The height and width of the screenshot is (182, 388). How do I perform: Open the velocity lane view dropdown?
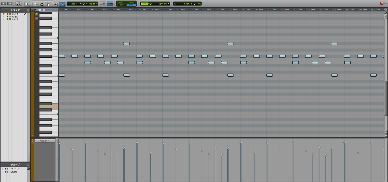(x=45, y=141)
